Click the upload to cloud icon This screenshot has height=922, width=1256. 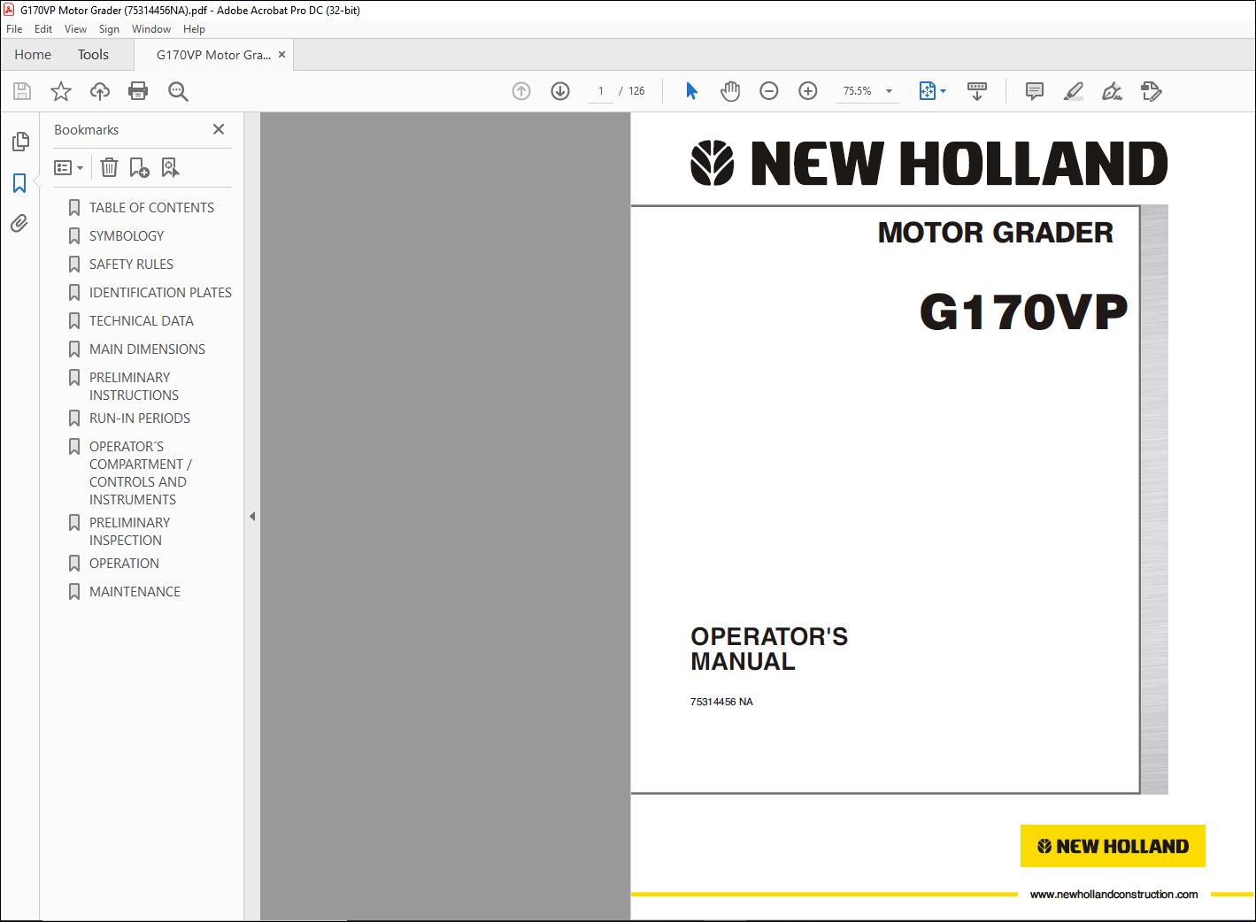pyautogui.click(x=100, y=91)
